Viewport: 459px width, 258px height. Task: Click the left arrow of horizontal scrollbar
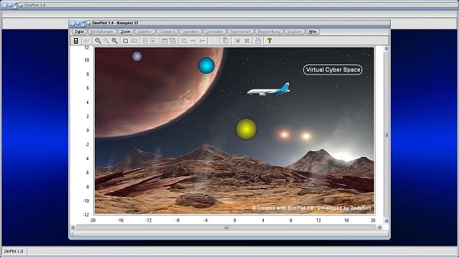click(x=73, y=227)
